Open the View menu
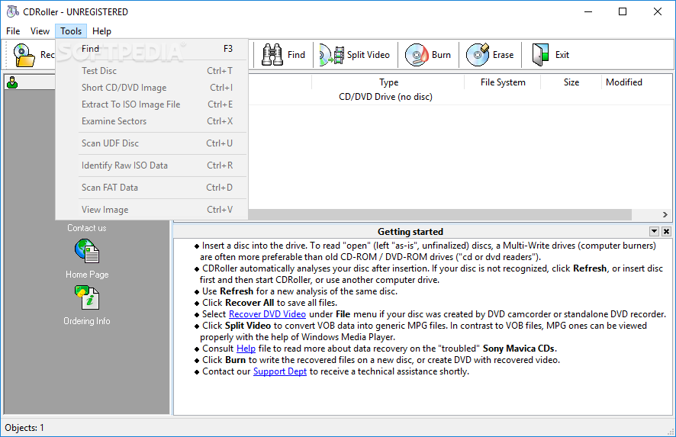The image size is (676, 437). [x=40, y=31]
